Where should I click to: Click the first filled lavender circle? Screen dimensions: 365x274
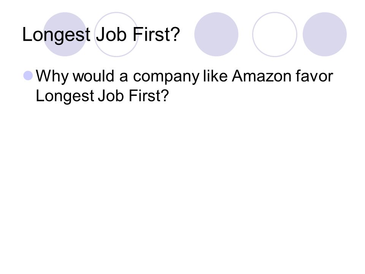coord(65,34)
